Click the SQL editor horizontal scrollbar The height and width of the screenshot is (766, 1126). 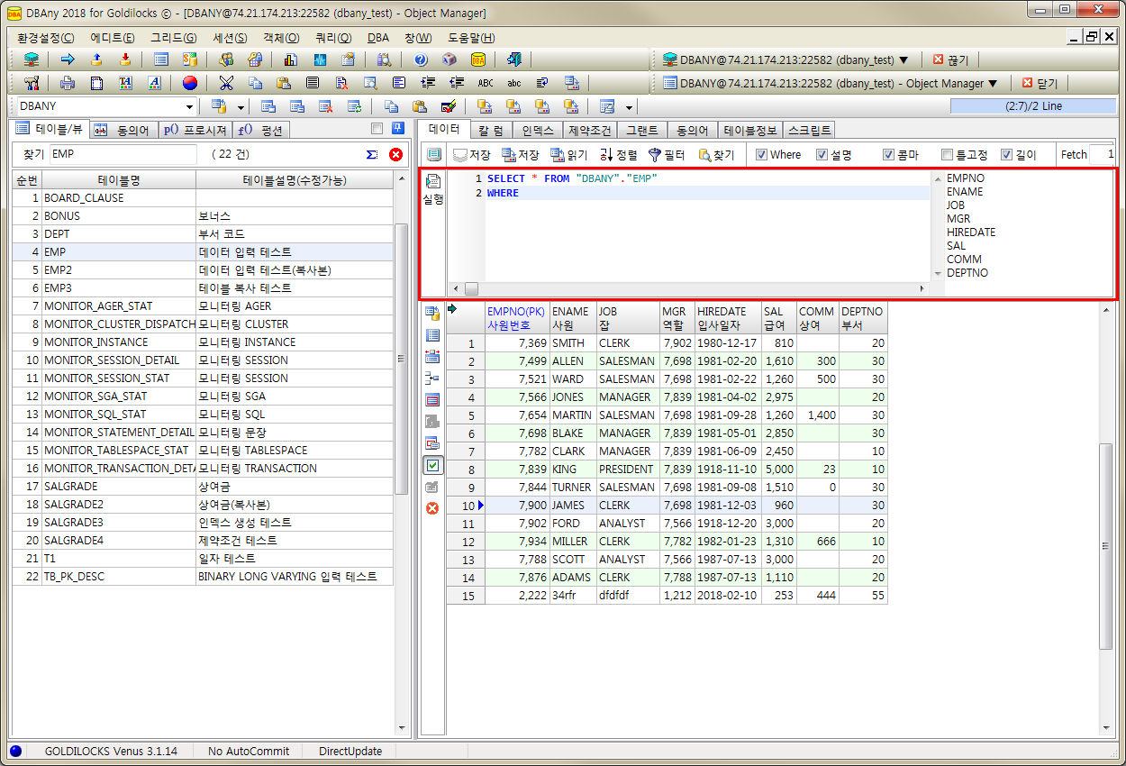tap(688, 288)
